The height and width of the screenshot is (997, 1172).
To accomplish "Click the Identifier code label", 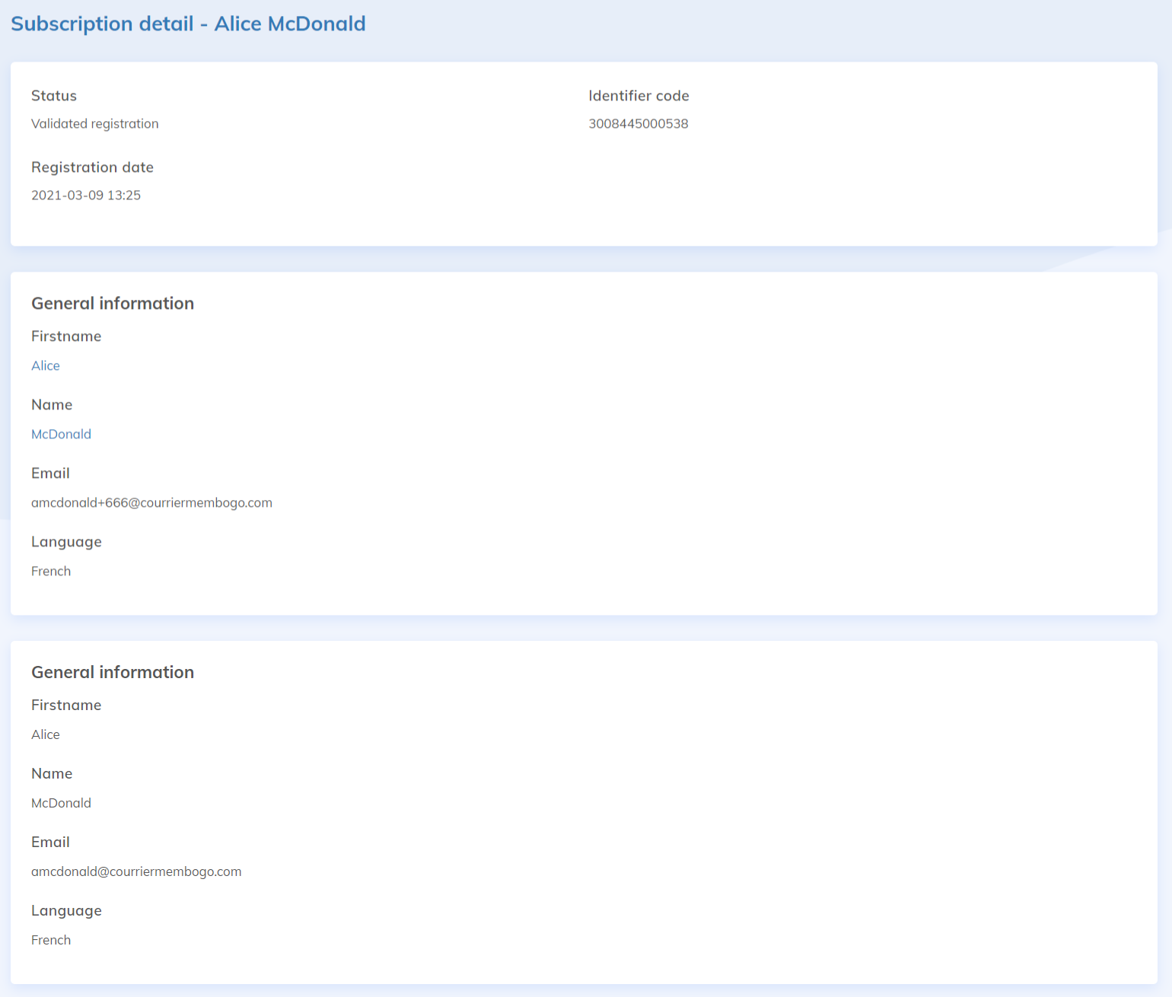I will click(639, 96).
